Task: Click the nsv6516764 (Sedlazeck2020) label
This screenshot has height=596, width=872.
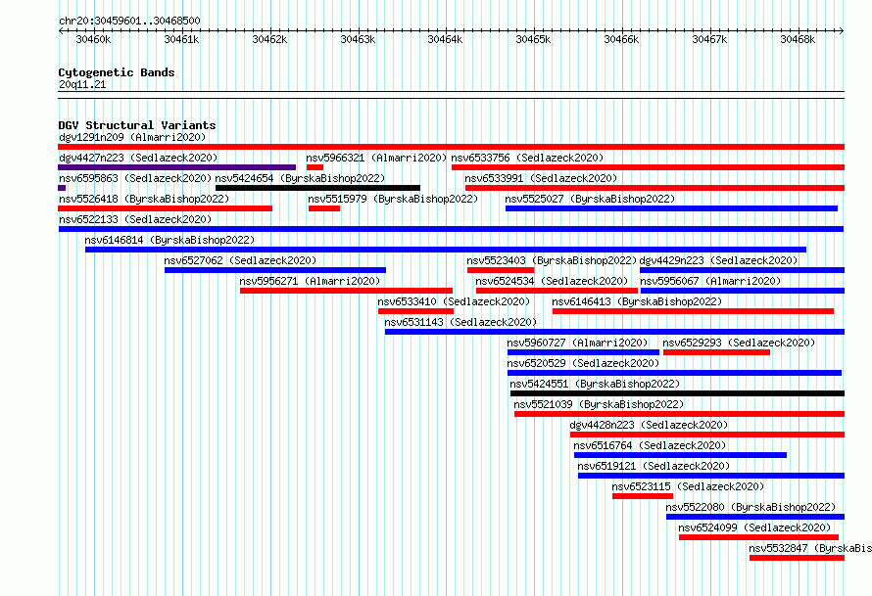Action: [651, 445]
